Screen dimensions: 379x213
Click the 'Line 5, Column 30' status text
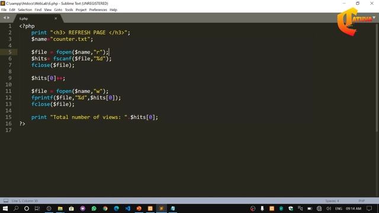[25, 201]
